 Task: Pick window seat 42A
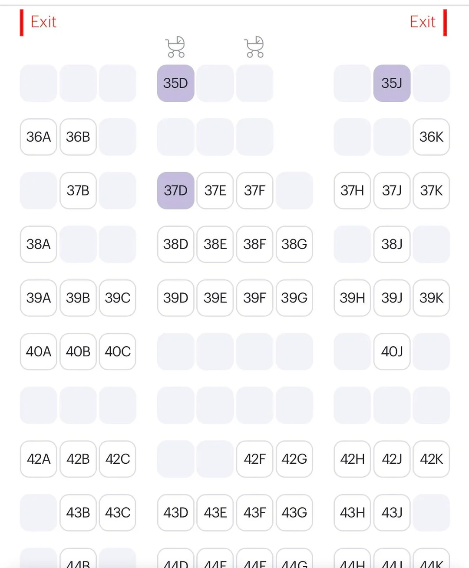click(x=38, y=459)
